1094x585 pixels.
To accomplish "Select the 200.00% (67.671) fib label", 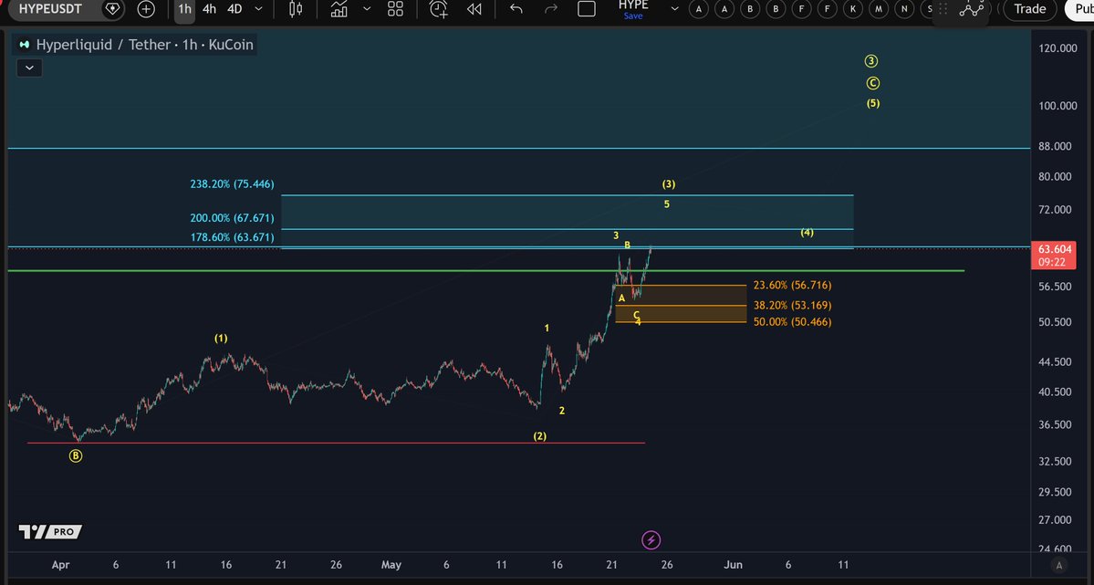I will coord(232,218).
